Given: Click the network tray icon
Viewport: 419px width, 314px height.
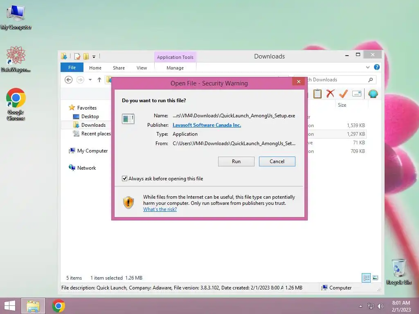Looking at the screenshot, I should (x=370, y=306).
